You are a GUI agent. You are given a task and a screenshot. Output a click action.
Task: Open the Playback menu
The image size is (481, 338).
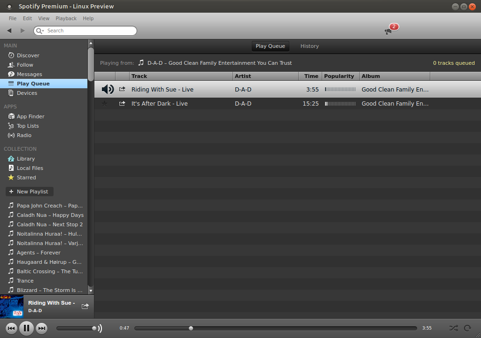[x=66, y=18]
